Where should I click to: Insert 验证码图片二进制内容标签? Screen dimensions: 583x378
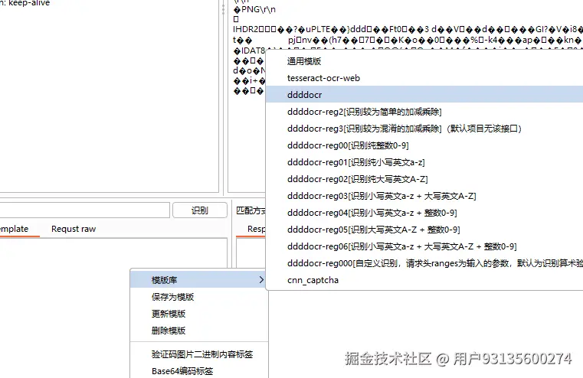[x=199, y=354]
